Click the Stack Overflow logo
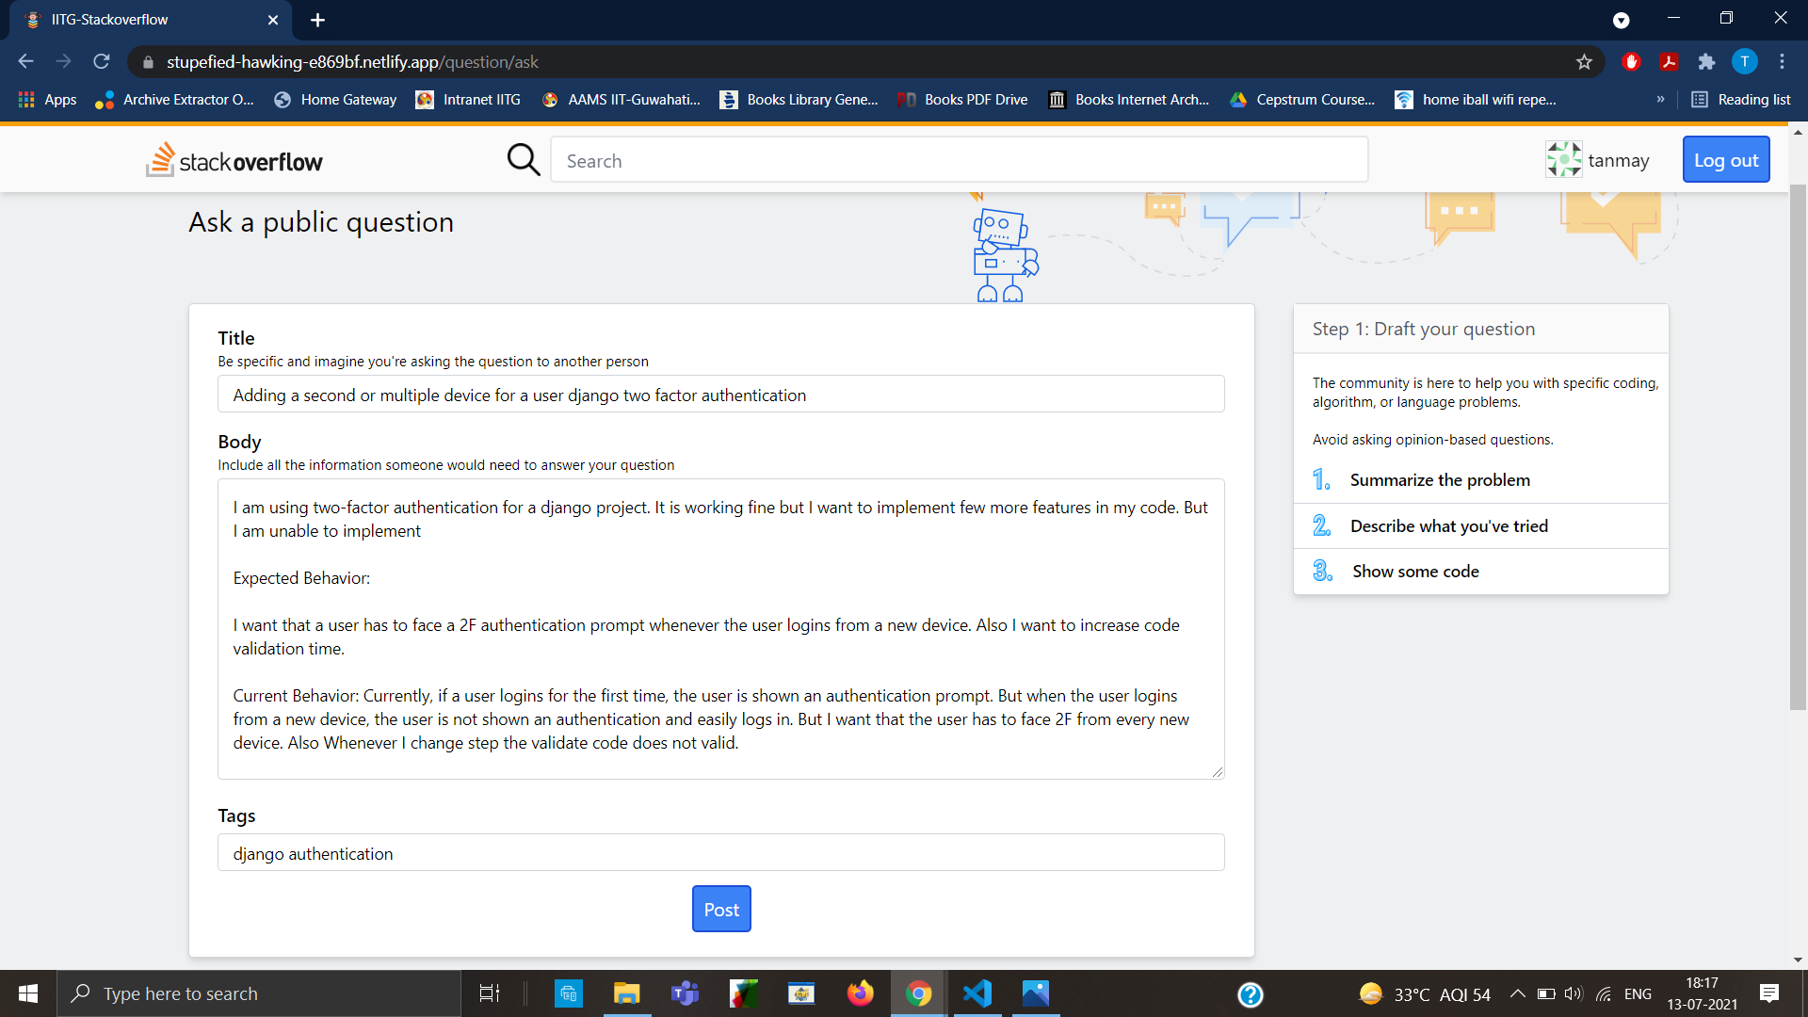Viewport: 1808px width, 1017px height. (x=234, y=160)
